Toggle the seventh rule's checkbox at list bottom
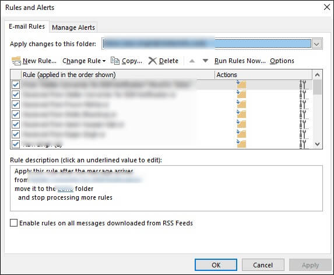Image resolution: width=334 pixels, height=275 pixels. (x=16, y=144)
